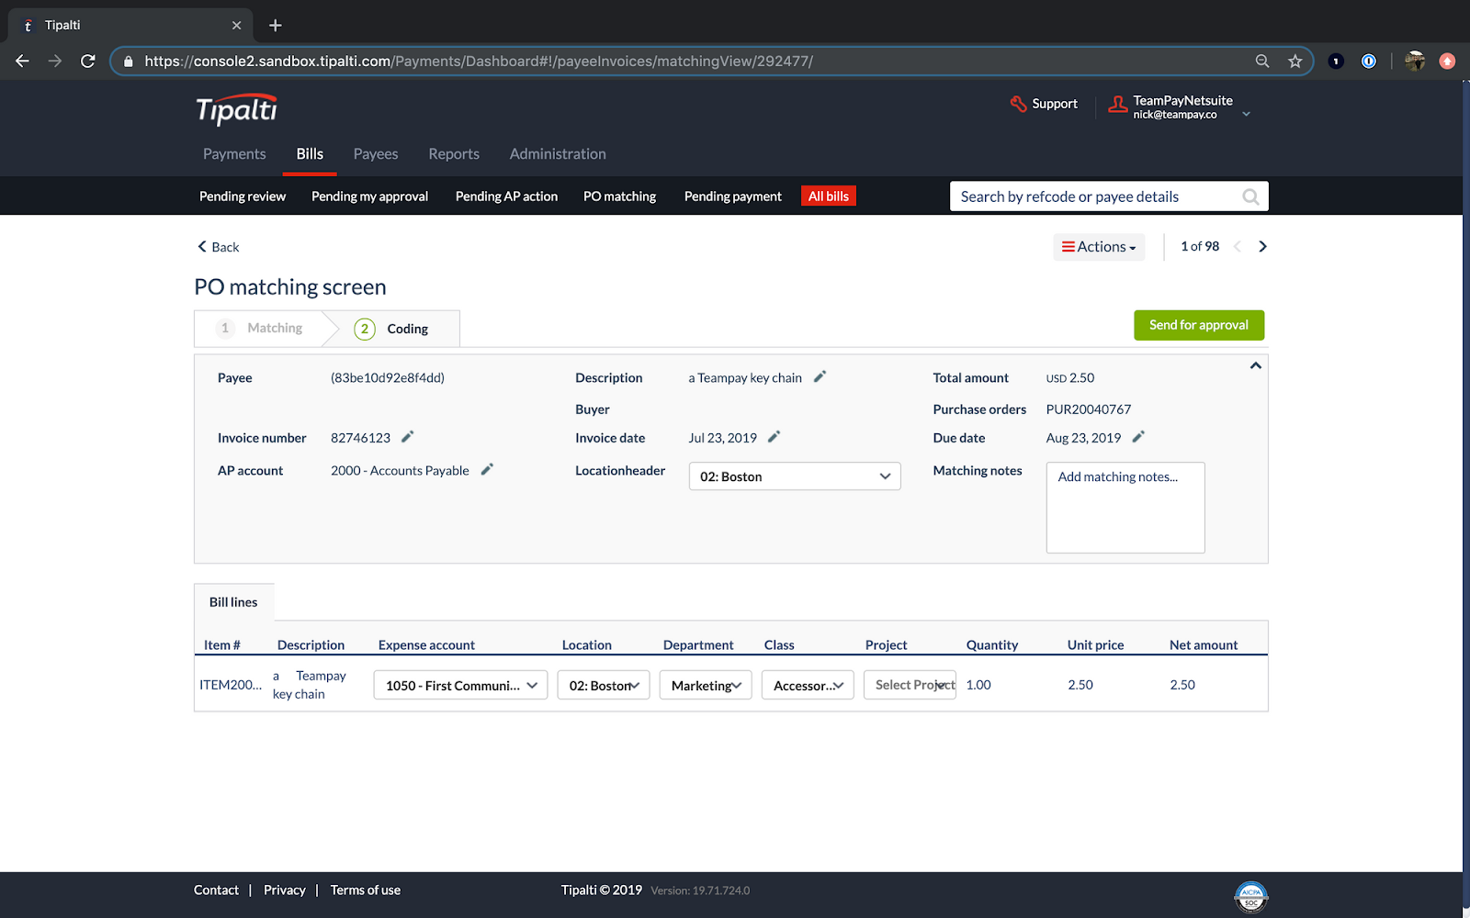Screen dimensions: 1470x918
Task: Click the Add matching notes text area
Action: pos(1125,508)
